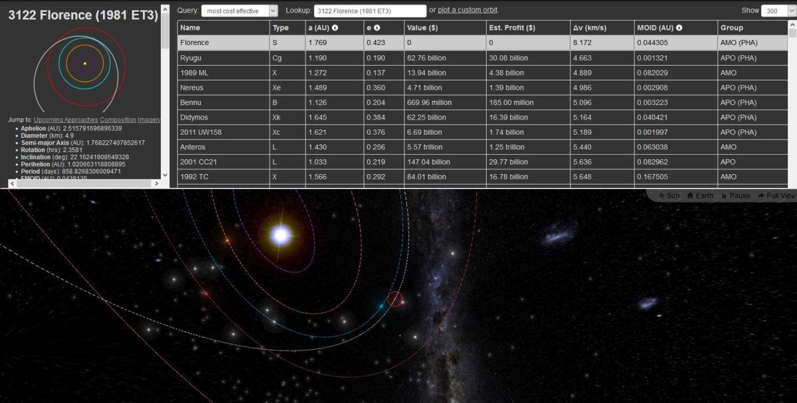Click the info icon beside a (AU)
This screenshot has height=403, width=797.
[335, 28]
